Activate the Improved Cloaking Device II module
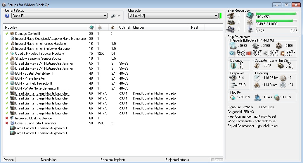 pyautogui.click(x=7, y=118)
